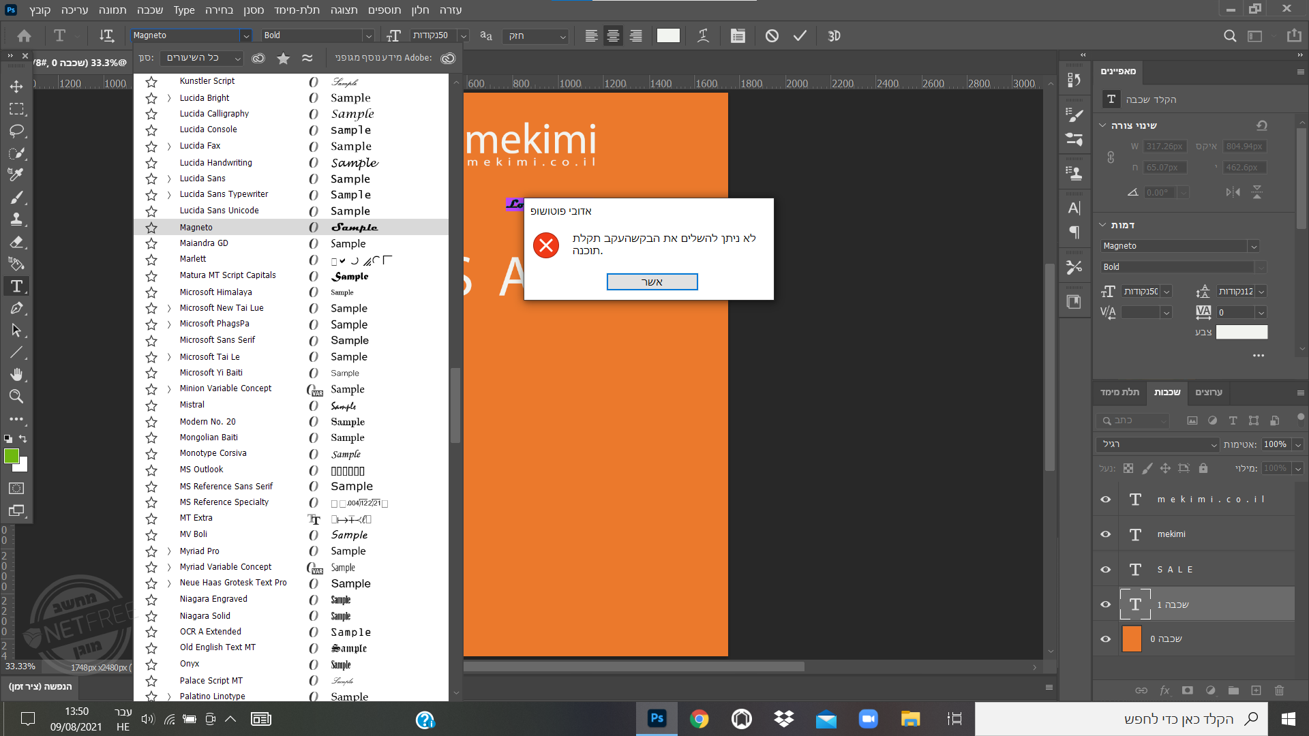Align text left
This screenshot has height=736, width=1309.
click(591, 35)
